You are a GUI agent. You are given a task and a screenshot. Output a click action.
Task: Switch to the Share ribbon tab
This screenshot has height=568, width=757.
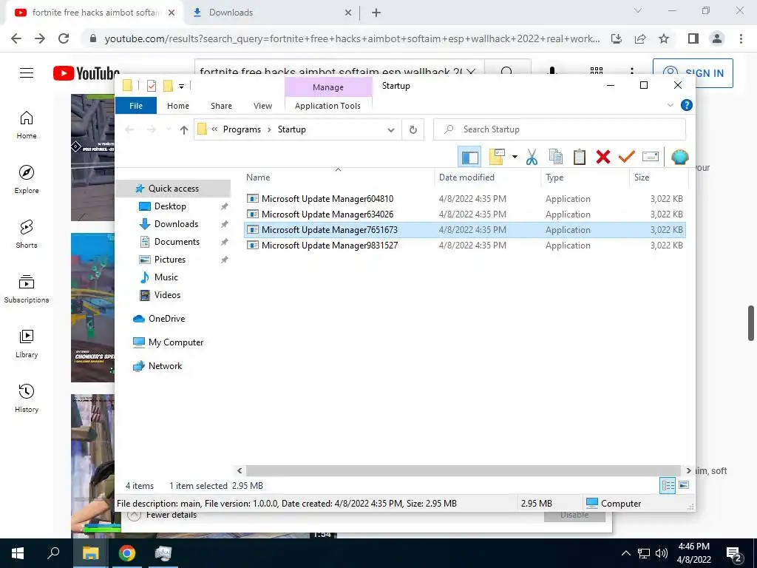pos(221,106)
